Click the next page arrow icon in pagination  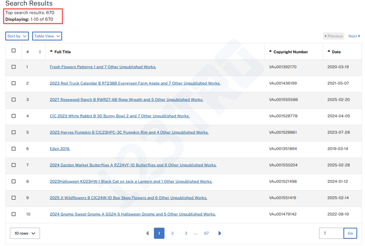[220, 233]
